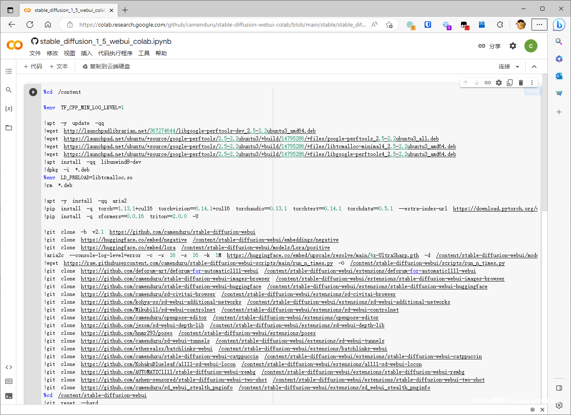Open terminal icon at bottom left

(x=9, y=396)
